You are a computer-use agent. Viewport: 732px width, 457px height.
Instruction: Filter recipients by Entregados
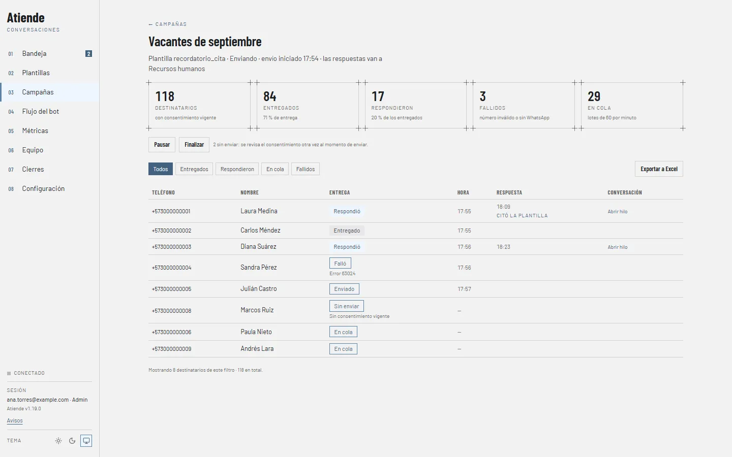pyautogui.click(x=194, y=169)
